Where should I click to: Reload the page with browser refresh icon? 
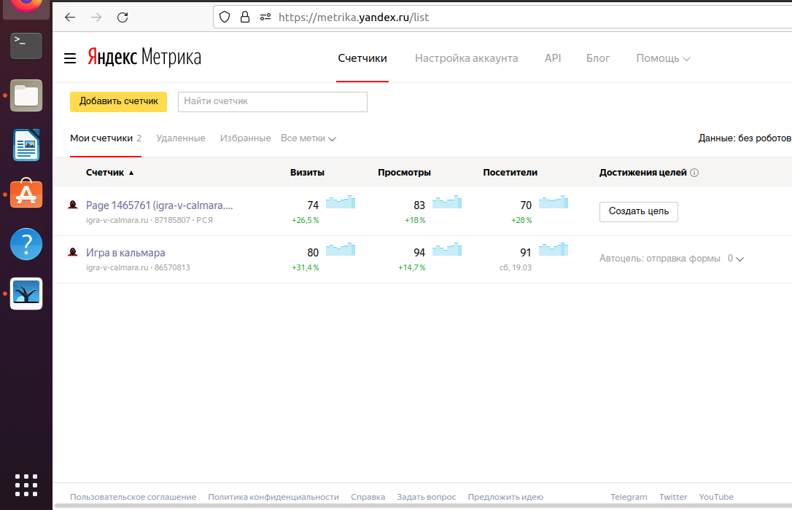(123, 17)
